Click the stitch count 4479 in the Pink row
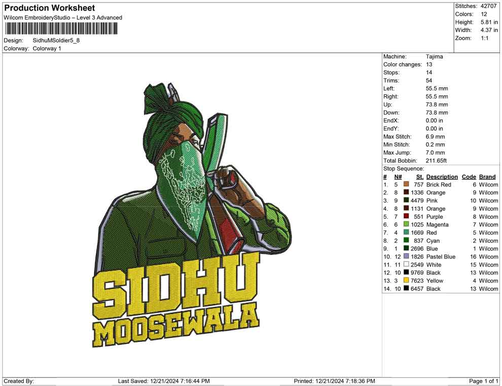 click(417, 201)
